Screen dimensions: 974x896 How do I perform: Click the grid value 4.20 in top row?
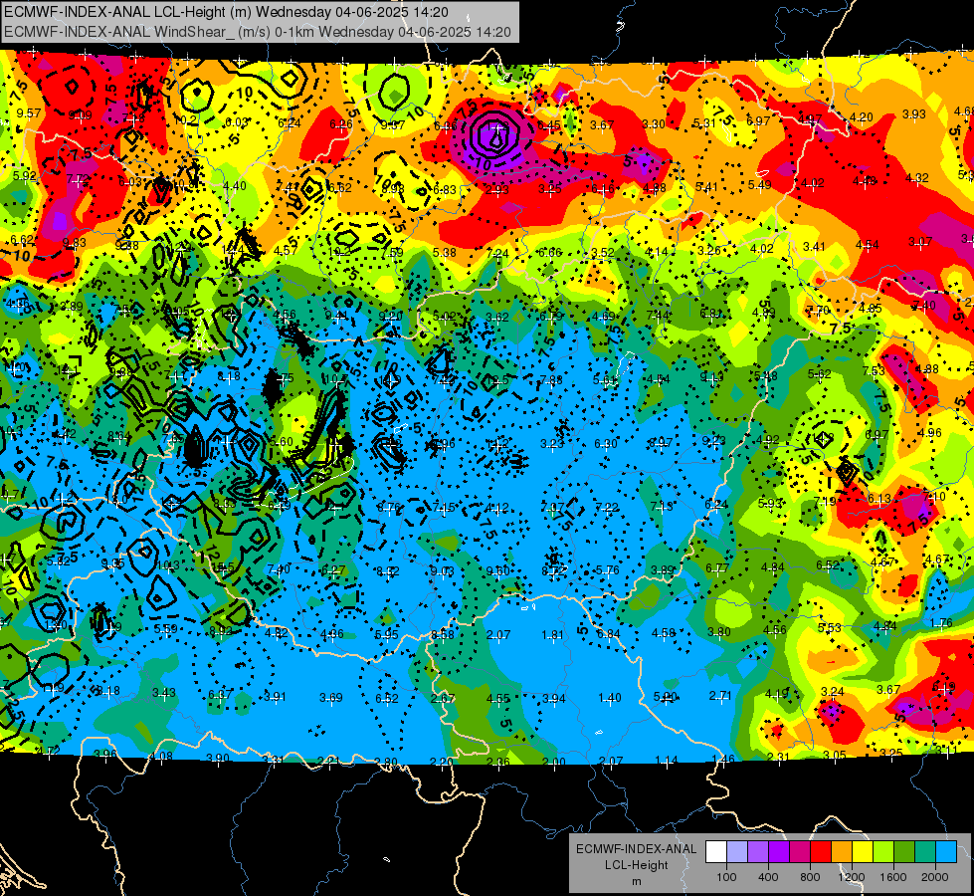point(861,116)
